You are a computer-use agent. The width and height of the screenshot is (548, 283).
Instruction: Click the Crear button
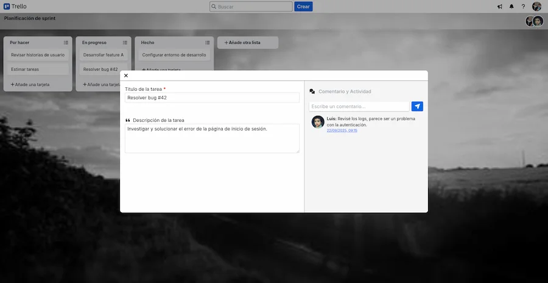(303, 7)
